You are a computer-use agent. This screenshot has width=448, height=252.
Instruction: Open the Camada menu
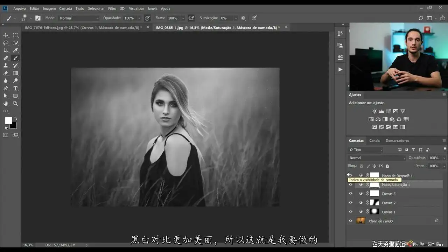point(65,8)
